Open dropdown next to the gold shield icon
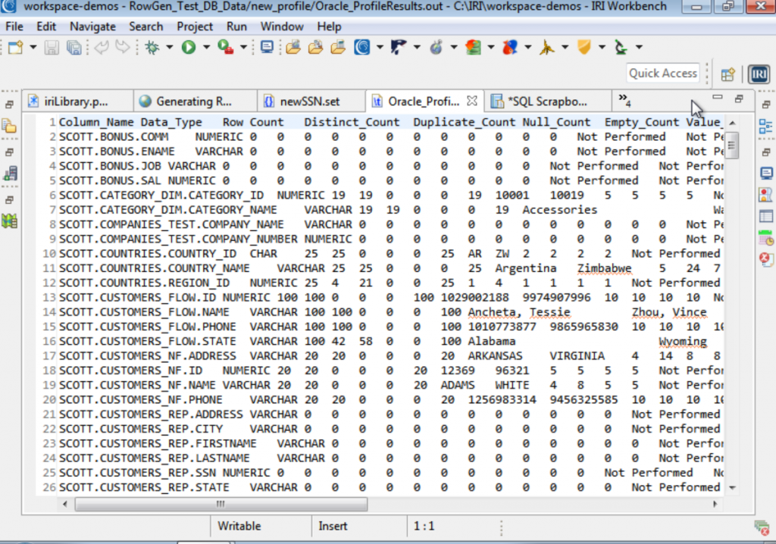 tap(602, 47)
